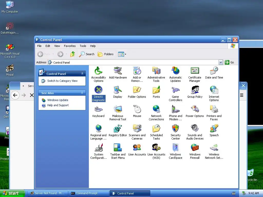Open the Help menu

click(93, 46)
